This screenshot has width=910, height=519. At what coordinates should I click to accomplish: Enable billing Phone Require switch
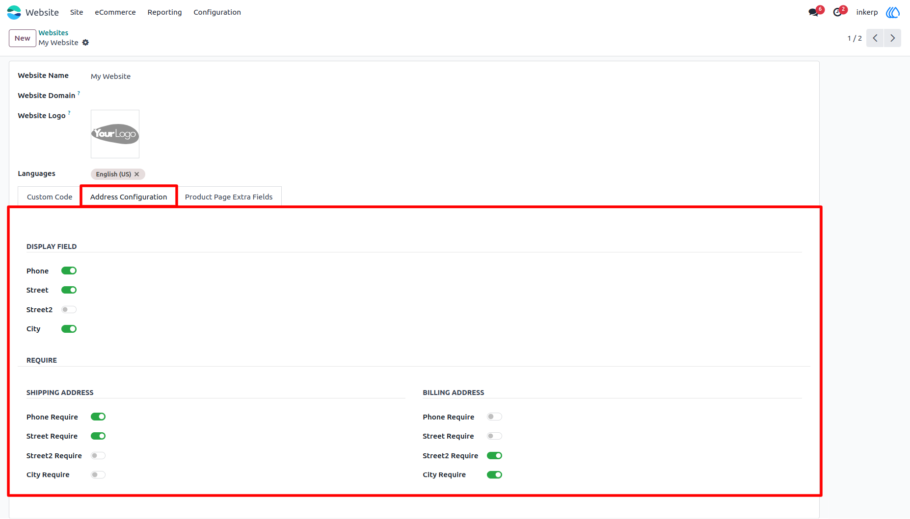click(x=494, y=417)
